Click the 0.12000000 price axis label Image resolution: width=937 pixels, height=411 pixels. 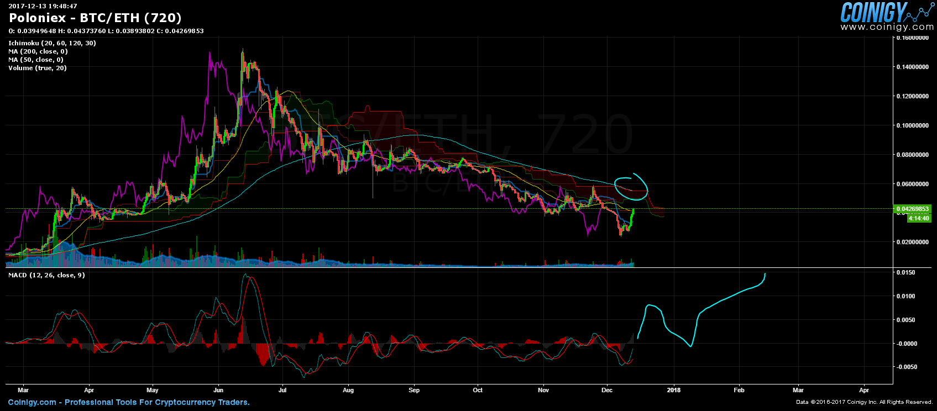(x=913, y=97)
